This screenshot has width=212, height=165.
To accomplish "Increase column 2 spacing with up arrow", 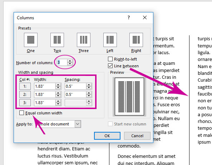I will click(89, 93).
